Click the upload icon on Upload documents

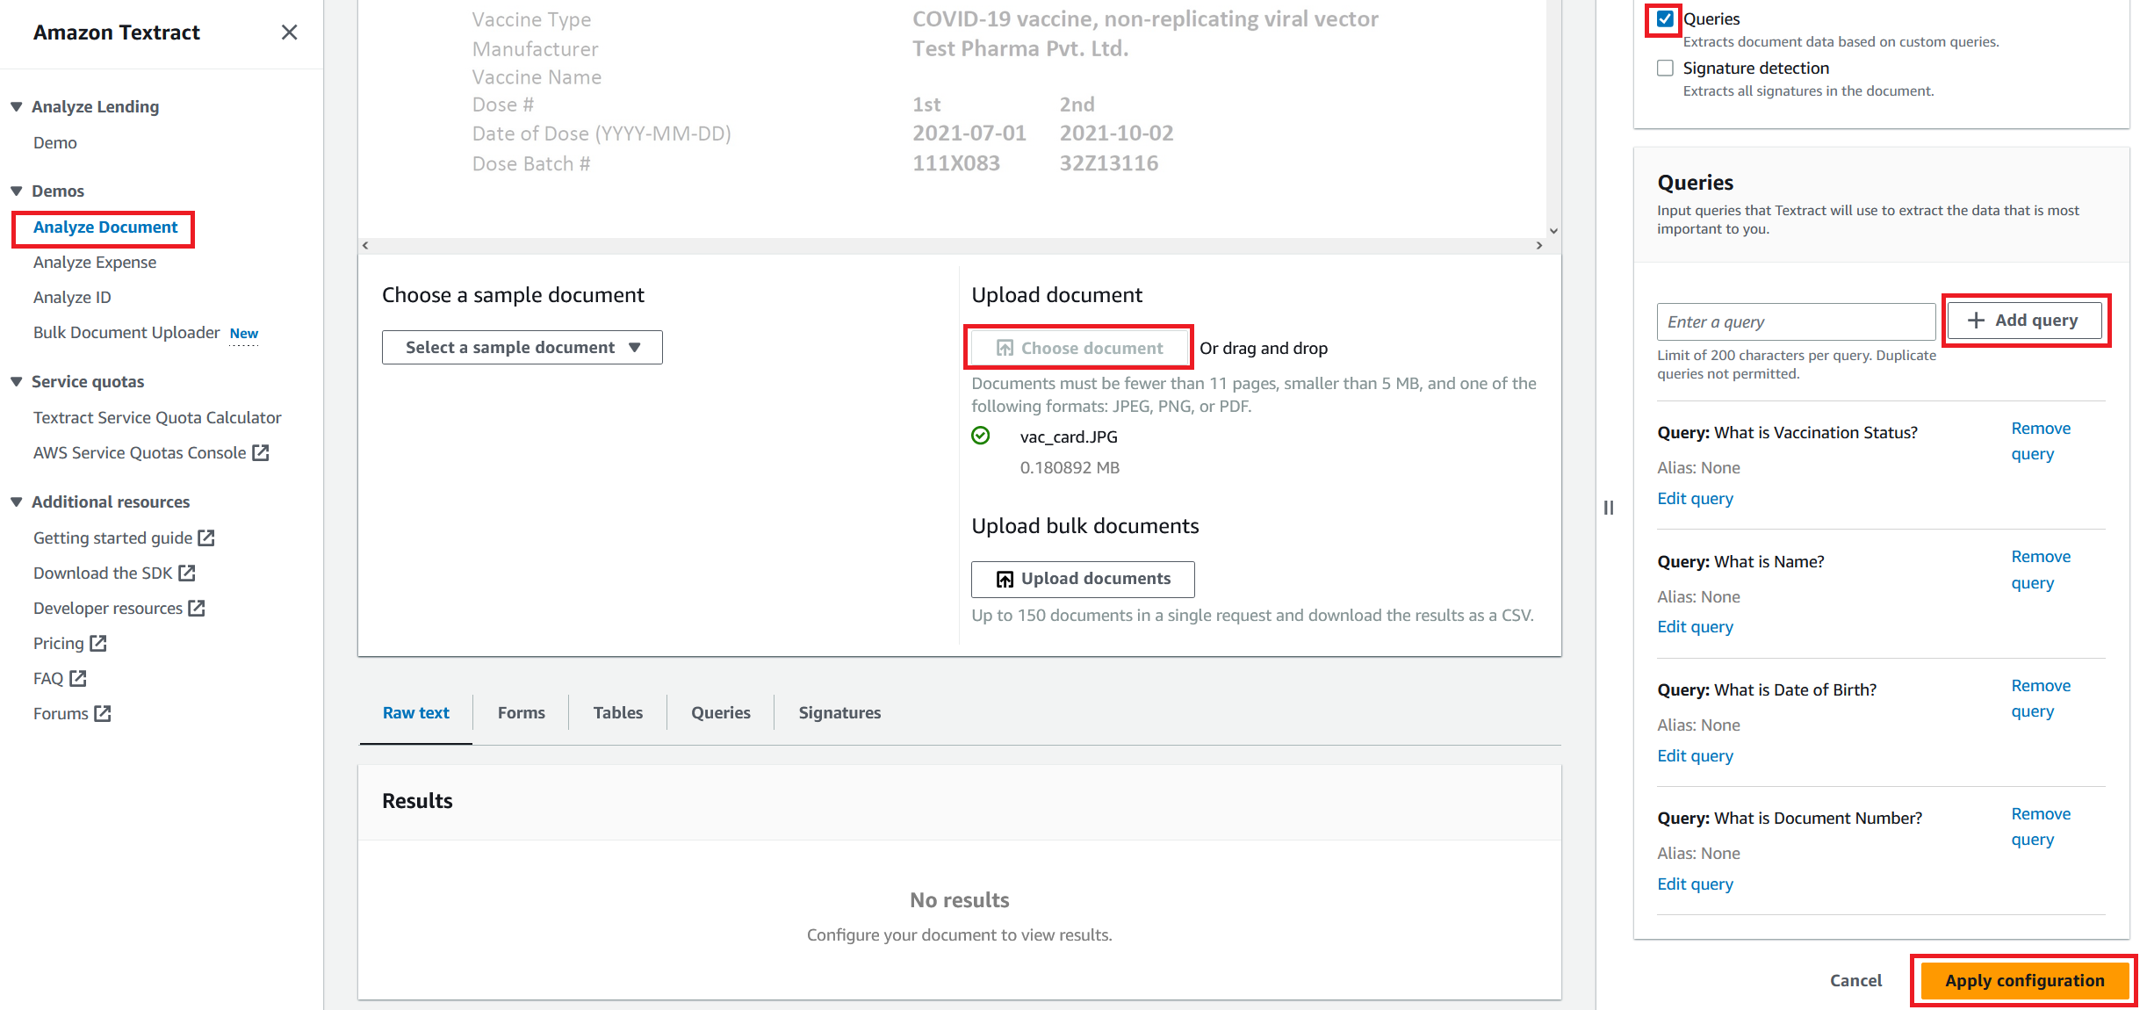tap(1005, 579)
